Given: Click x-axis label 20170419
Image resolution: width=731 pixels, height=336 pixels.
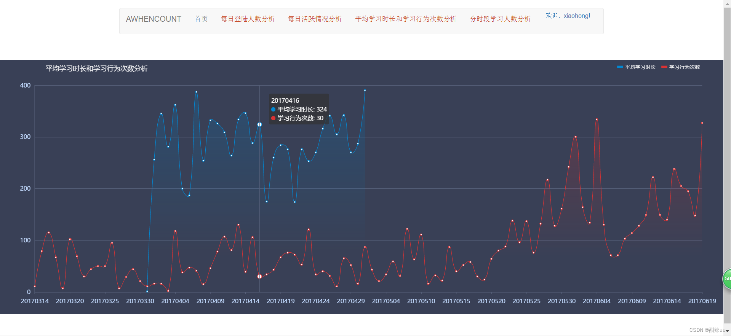Looking at the screenshot, I should pyautogui.click(x=281, y=301).
